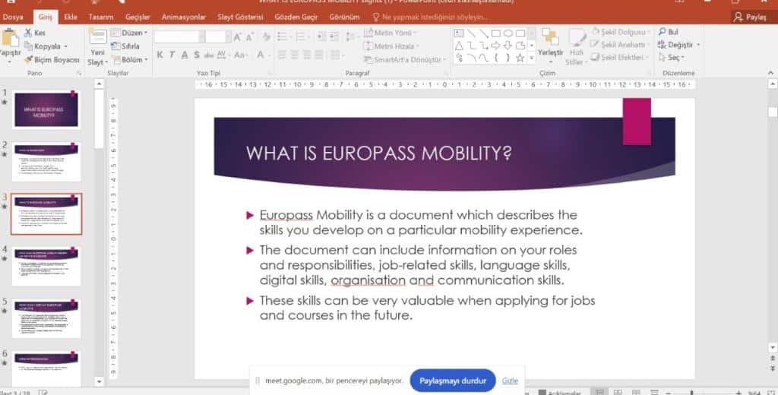Screen dimensions: 778x395
Task: Click the Kes (Cut) scissors icon
Action: (x=29, y=33)
